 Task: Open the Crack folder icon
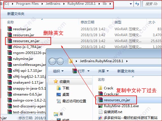100,88
